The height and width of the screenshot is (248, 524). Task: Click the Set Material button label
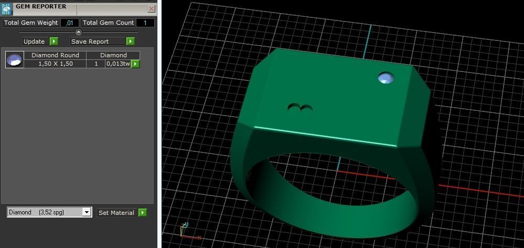[x=117, y=212]
